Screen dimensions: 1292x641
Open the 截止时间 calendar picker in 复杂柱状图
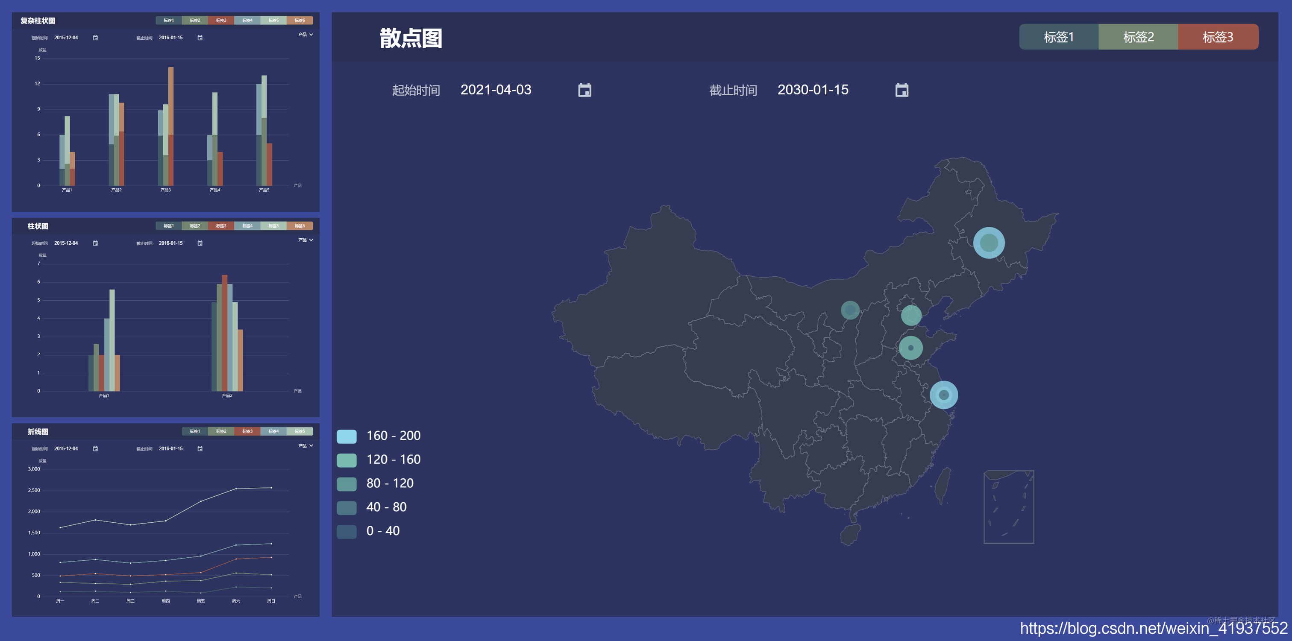(200, 37)
